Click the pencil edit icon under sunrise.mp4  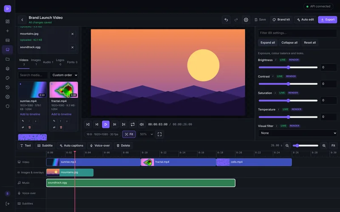click(23, 121)
